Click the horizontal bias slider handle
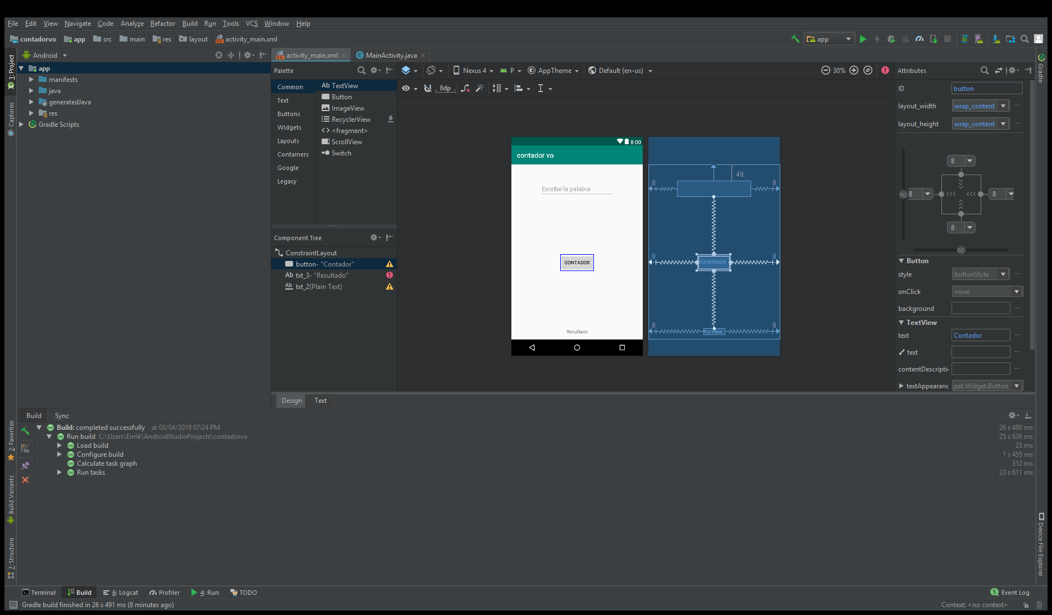 961,250
